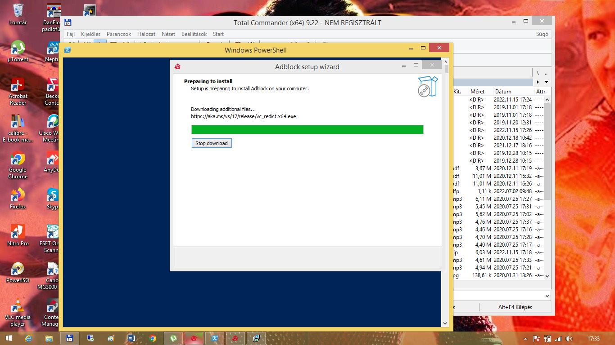Open the directory history dropdown triangle
The image size is (615, 345).
(x=547, y=82)
